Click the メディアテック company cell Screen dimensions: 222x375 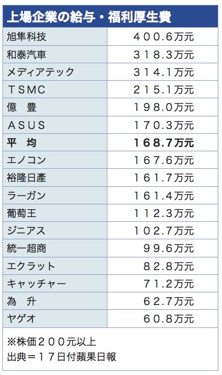pyautogui.click(x=55, y=72)
